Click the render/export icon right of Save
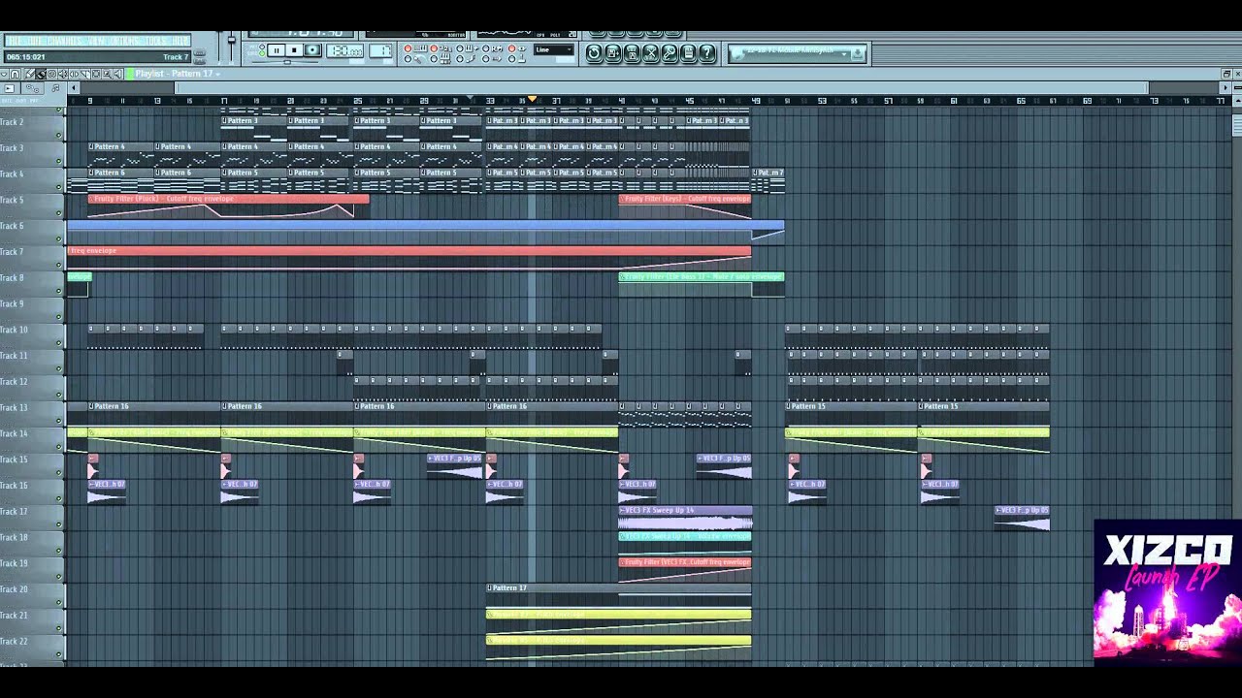The height and width of the screenshot is (698, 1242). (632, 53)
